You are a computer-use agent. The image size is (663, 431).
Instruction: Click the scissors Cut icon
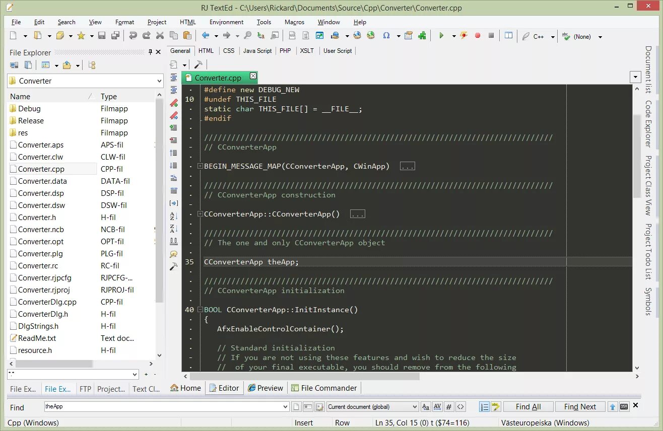point(160,36)
